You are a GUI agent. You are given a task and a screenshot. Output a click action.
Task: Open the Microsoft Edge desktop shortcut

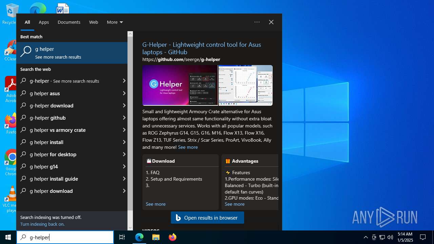coord(37,8)
